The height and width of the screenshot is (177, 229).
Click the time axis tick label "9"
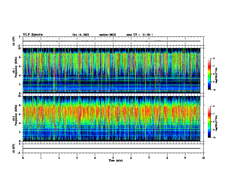[185, 158]
